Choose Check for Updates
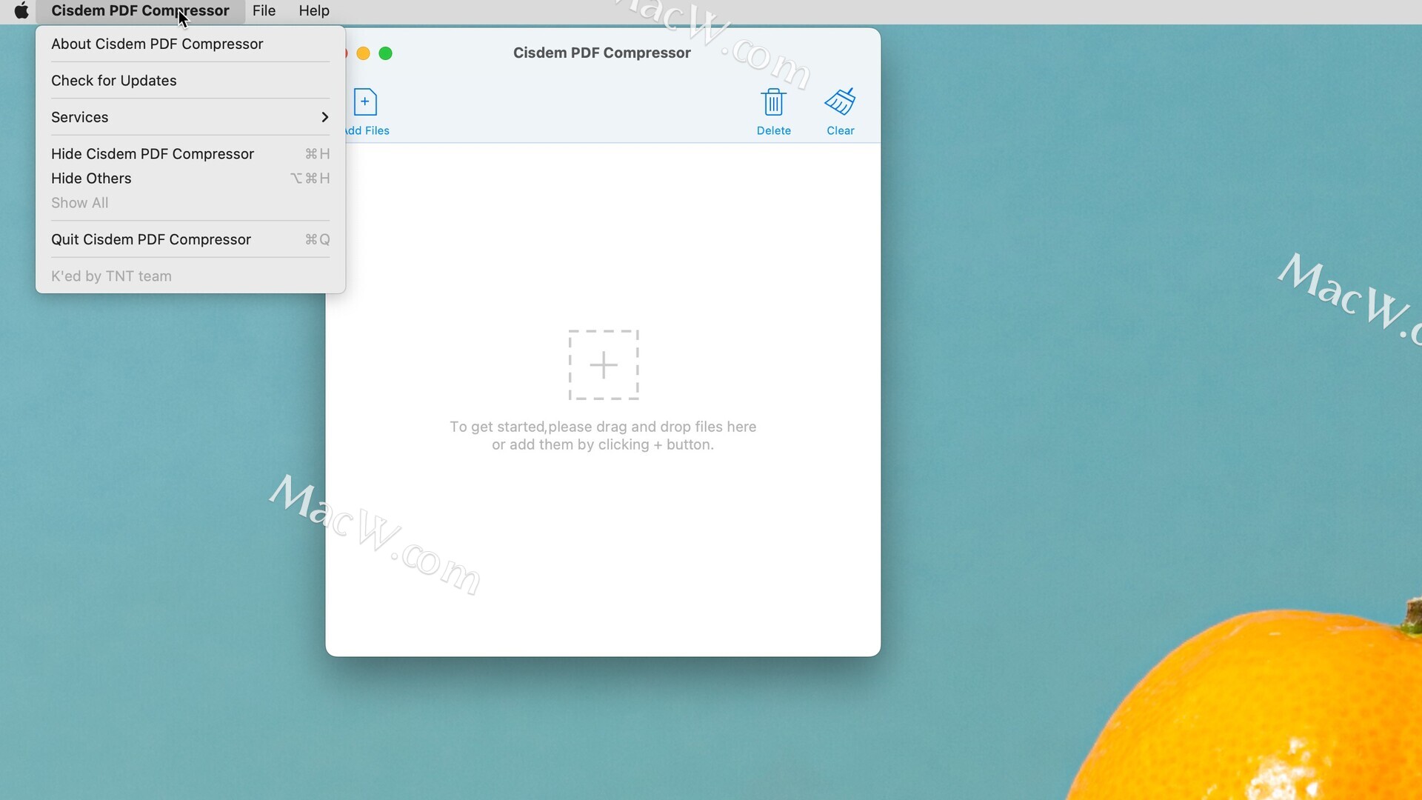The image size is (1422, 800). [x=190, y=81]
